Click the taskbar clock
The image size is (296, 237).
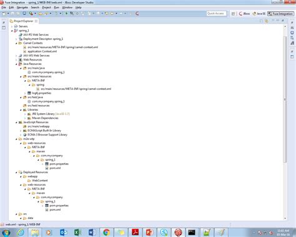click(x=284, y=233)
